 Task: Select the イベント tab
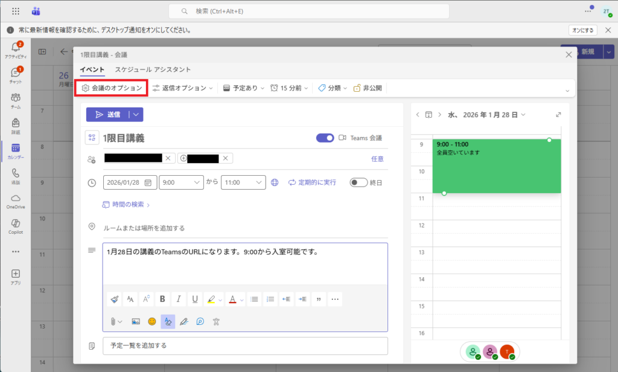(92, 69)
